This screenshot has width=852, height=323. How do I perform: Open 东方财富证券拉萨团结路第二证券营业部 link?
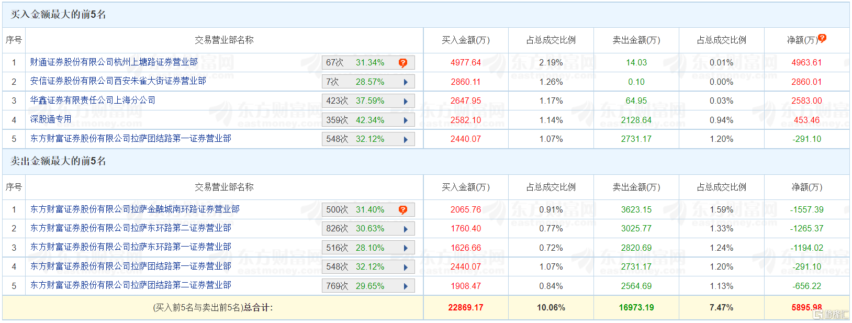(x=130, y=285)
